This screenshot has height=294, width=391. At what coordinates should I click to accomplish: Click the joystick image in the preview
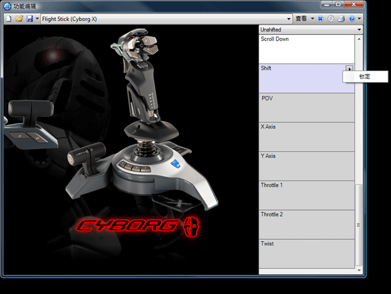pyautogui.click(x=142, y=120)
